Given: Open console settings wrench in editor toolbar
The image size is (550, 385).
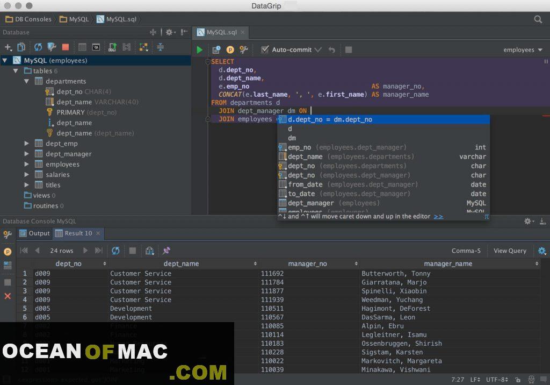Looking at the screenshot, I should point(244,50).
